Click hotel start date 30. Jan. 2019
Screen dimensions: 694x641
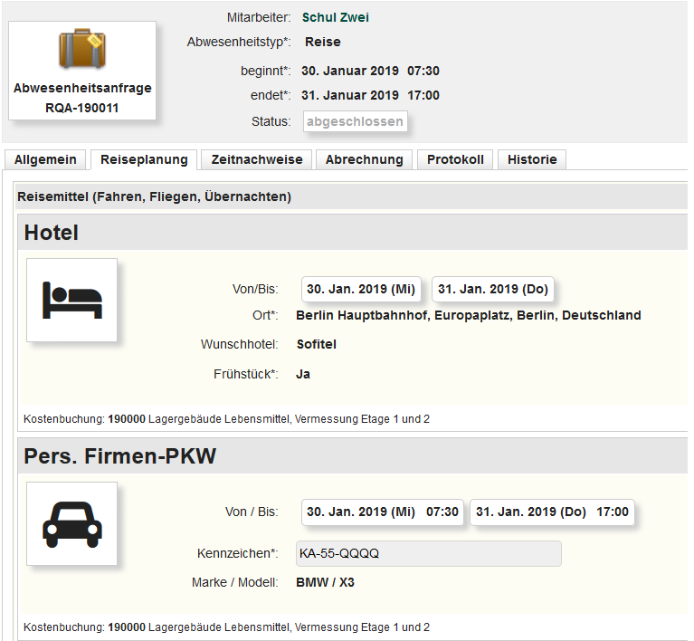[361, 289]
